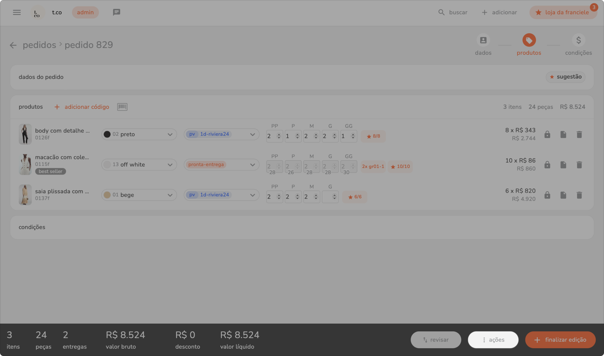Open the pronta-entrega delivery dropdown
The height and width of the screenshot is (356, 604).
(221, 165)
